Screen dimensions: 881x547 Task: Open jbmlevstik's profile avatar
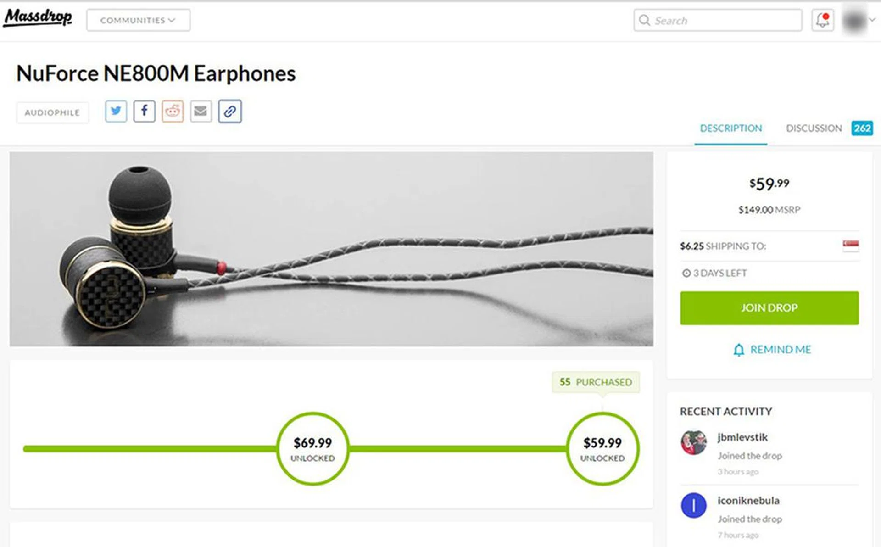tap(693, 442)
